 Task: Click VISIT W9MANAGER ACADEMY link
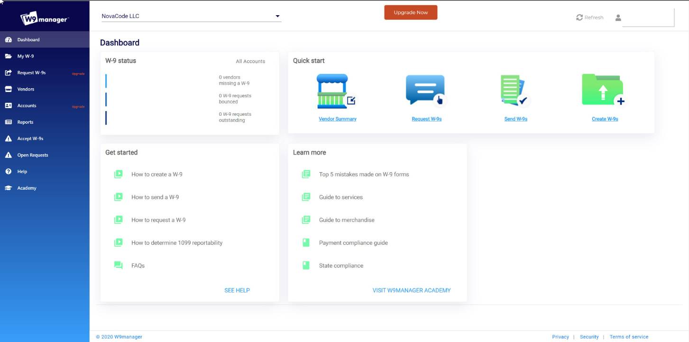412,290
